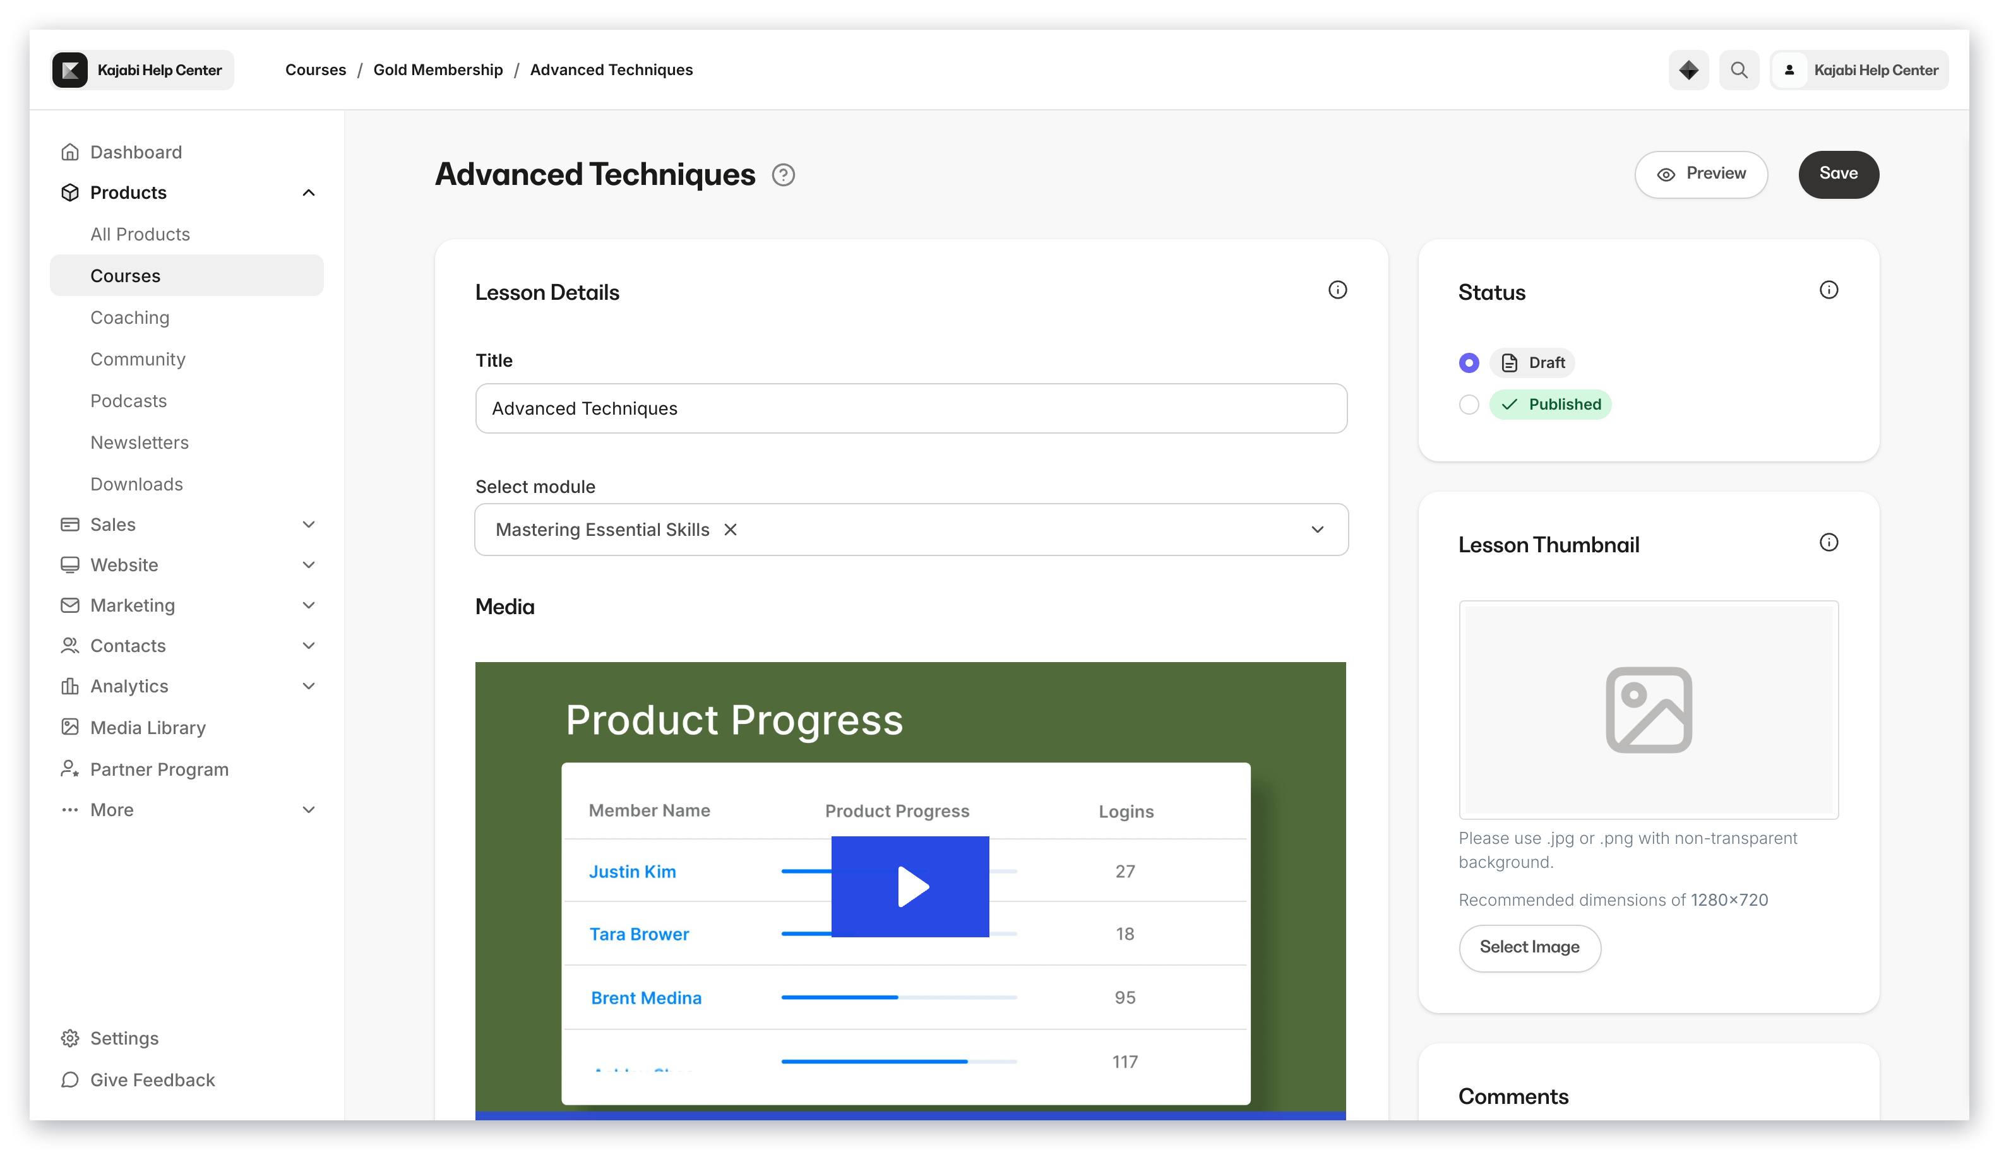Click the Media Library image icon
This screenshot has width=1999, height=1150.
[x=69, y=726]
